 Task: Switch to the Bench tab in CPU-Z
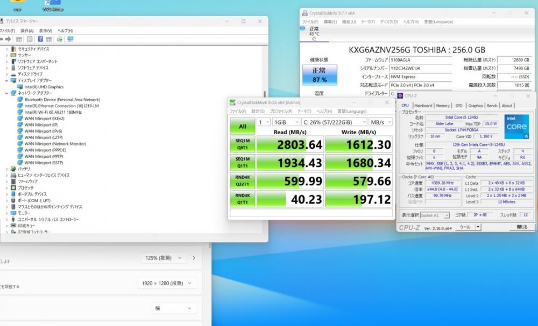[492, 106]
